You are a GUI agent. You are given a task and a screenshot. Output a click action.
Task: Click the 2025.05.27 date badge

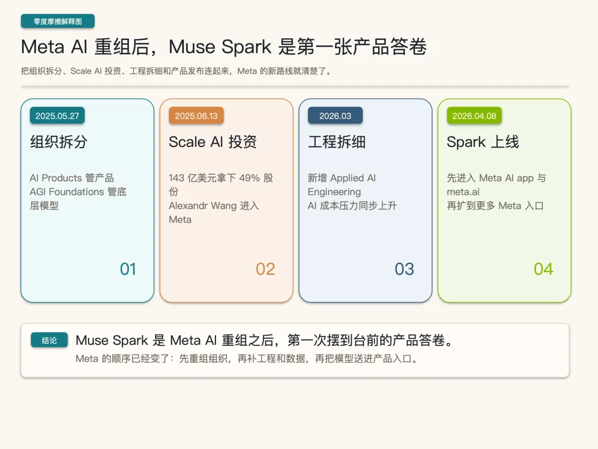pos(57,116)
